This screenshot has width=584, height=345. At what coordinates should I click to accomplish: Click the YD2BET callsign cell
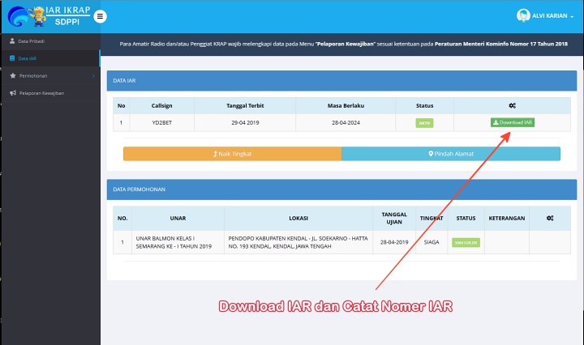[162, 123]
